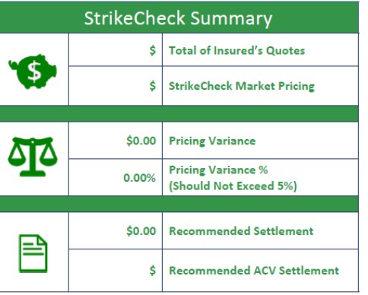The height and width of the screenshot is (295, 368).
Task: Select the Total of Insured's Quotes amount cell
Action: (x=116, y=50)
